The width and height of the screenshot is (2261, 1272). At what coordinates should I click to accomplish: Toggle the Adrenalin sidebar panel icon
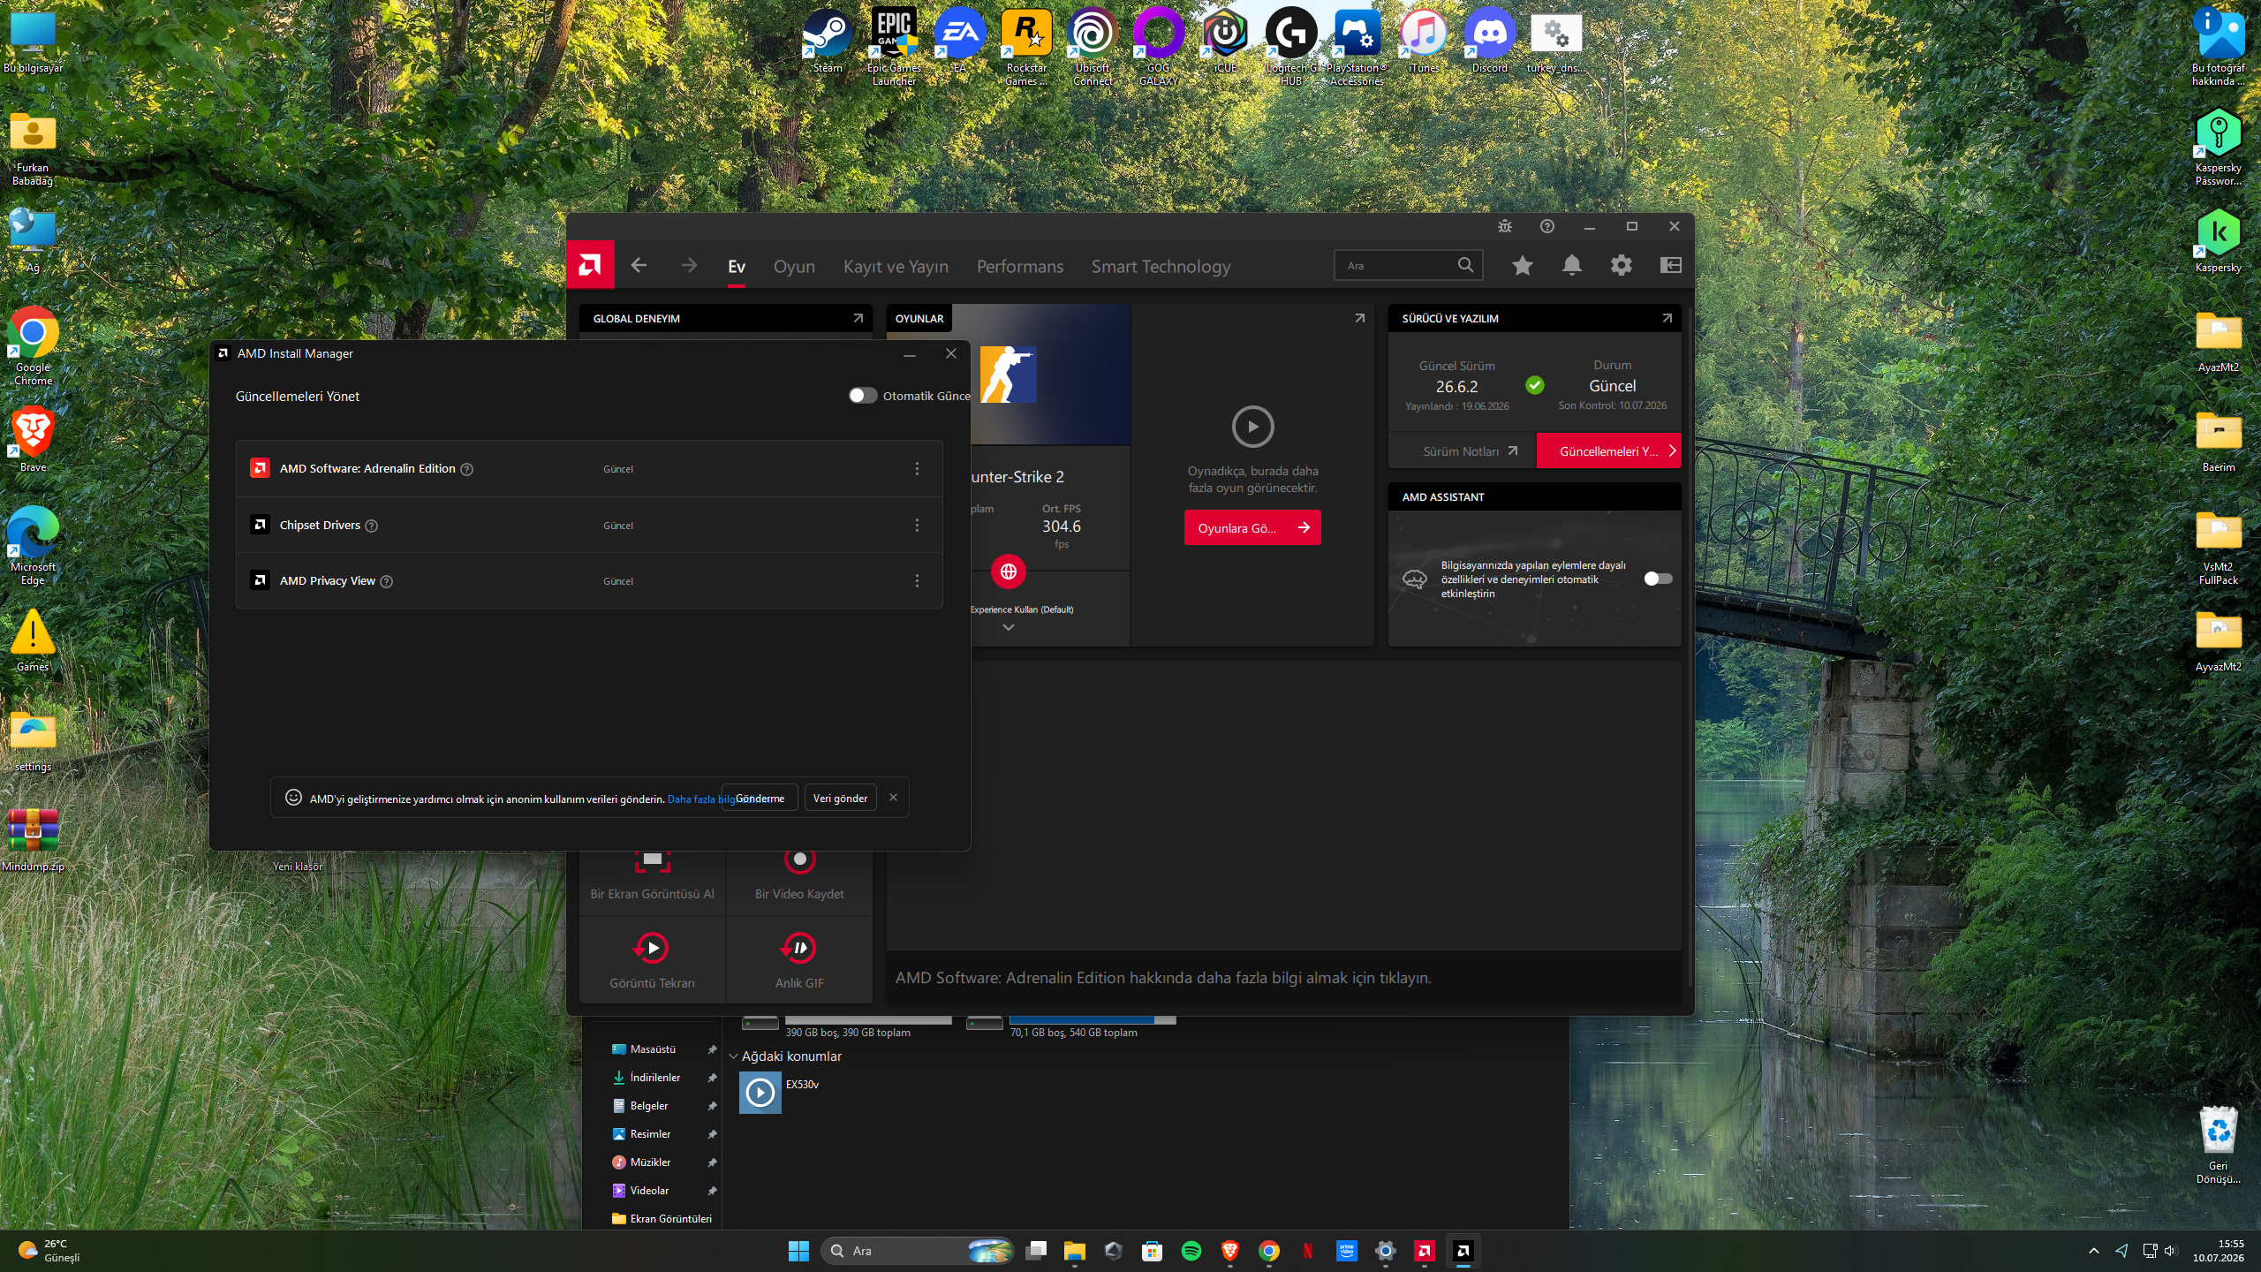point(1671,265)
